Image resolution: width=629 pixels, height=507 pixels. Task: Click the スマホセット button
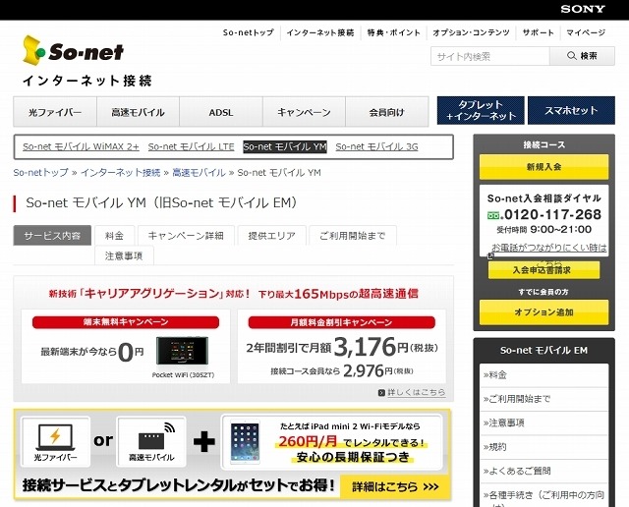(x=571, y=110)
